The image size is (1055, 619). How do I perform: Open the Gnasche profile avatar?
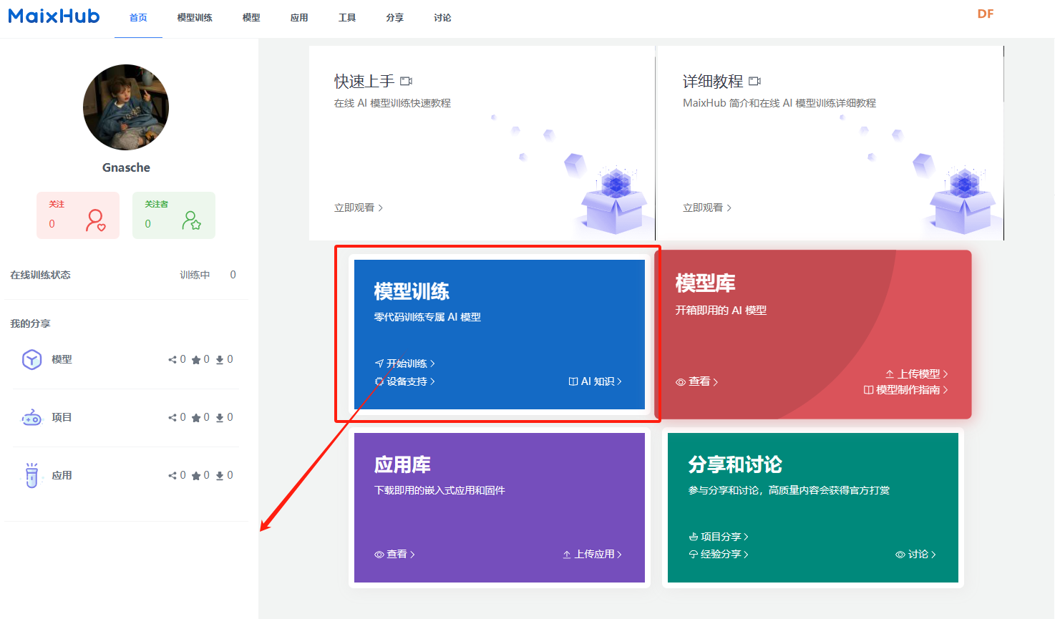coord(126,107)
